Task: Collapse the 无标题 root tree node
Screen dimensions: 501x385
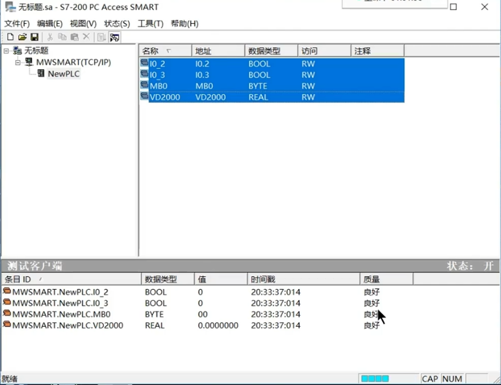Action: coord(7,51)
